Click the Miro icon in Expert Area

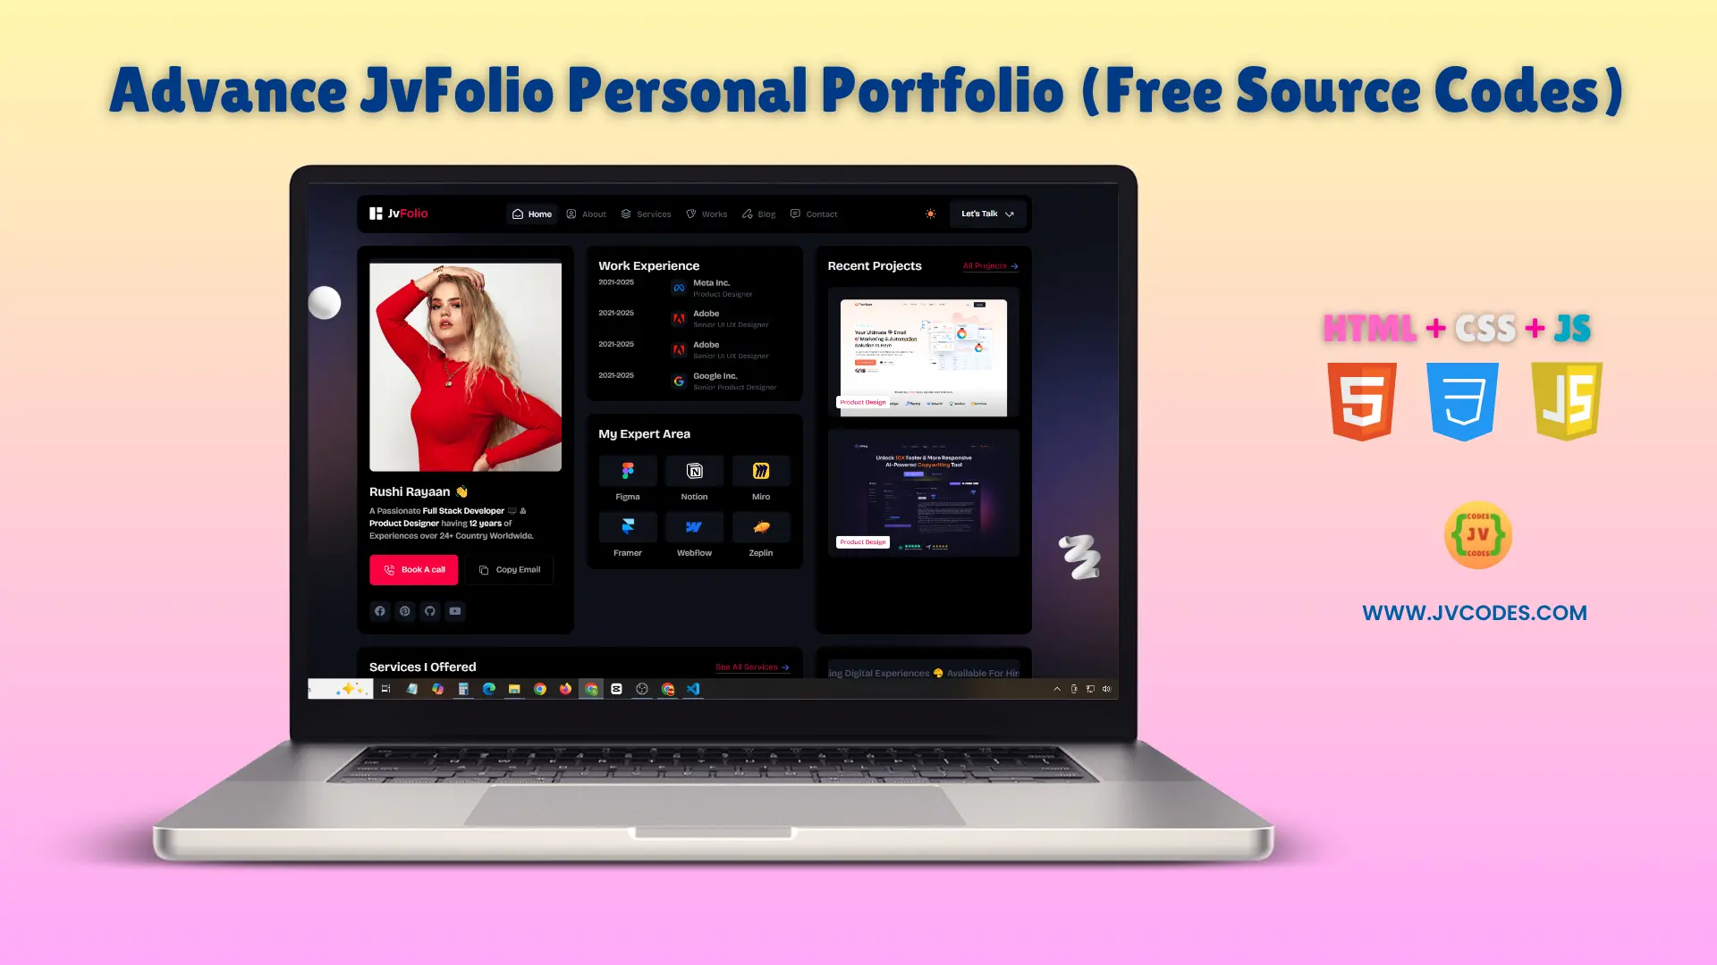(x=761, y=470)
